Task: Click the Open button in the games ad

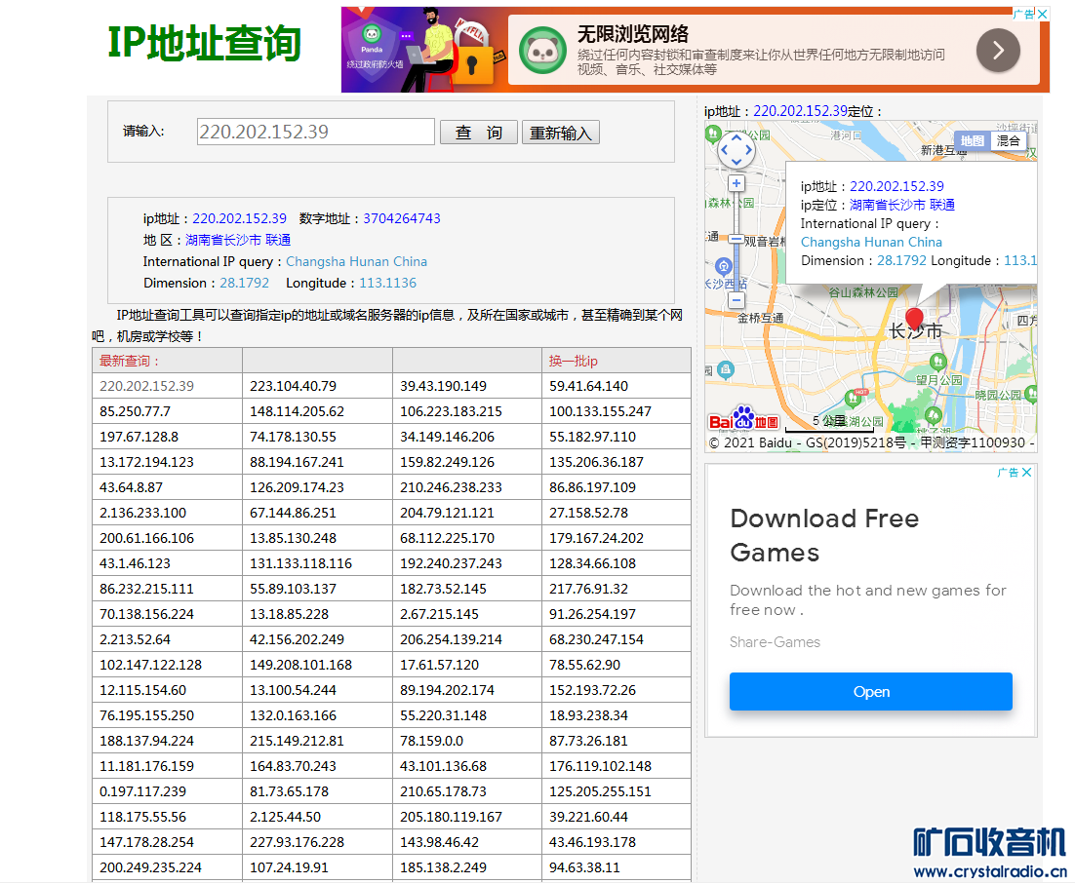Action: 871,692
